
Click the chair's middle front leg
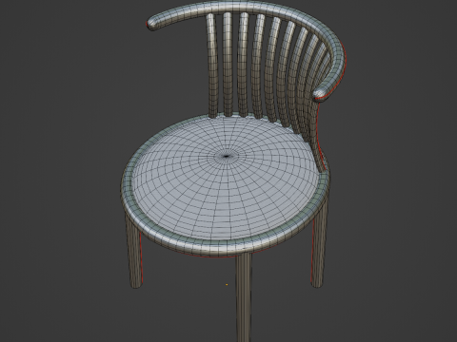(244, 296)
